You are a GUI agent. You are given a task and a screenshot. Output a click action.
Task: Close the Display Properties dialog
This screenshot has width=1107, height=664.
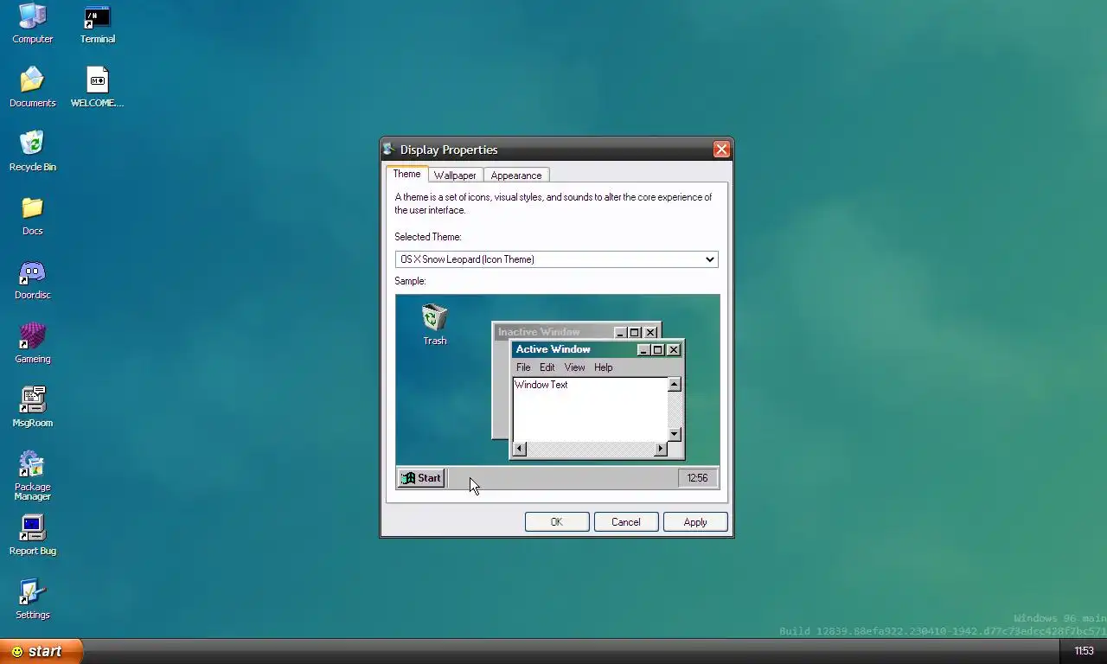721,150
